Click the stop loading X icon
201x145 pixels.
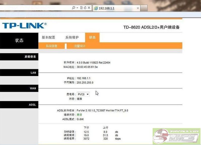89,8
